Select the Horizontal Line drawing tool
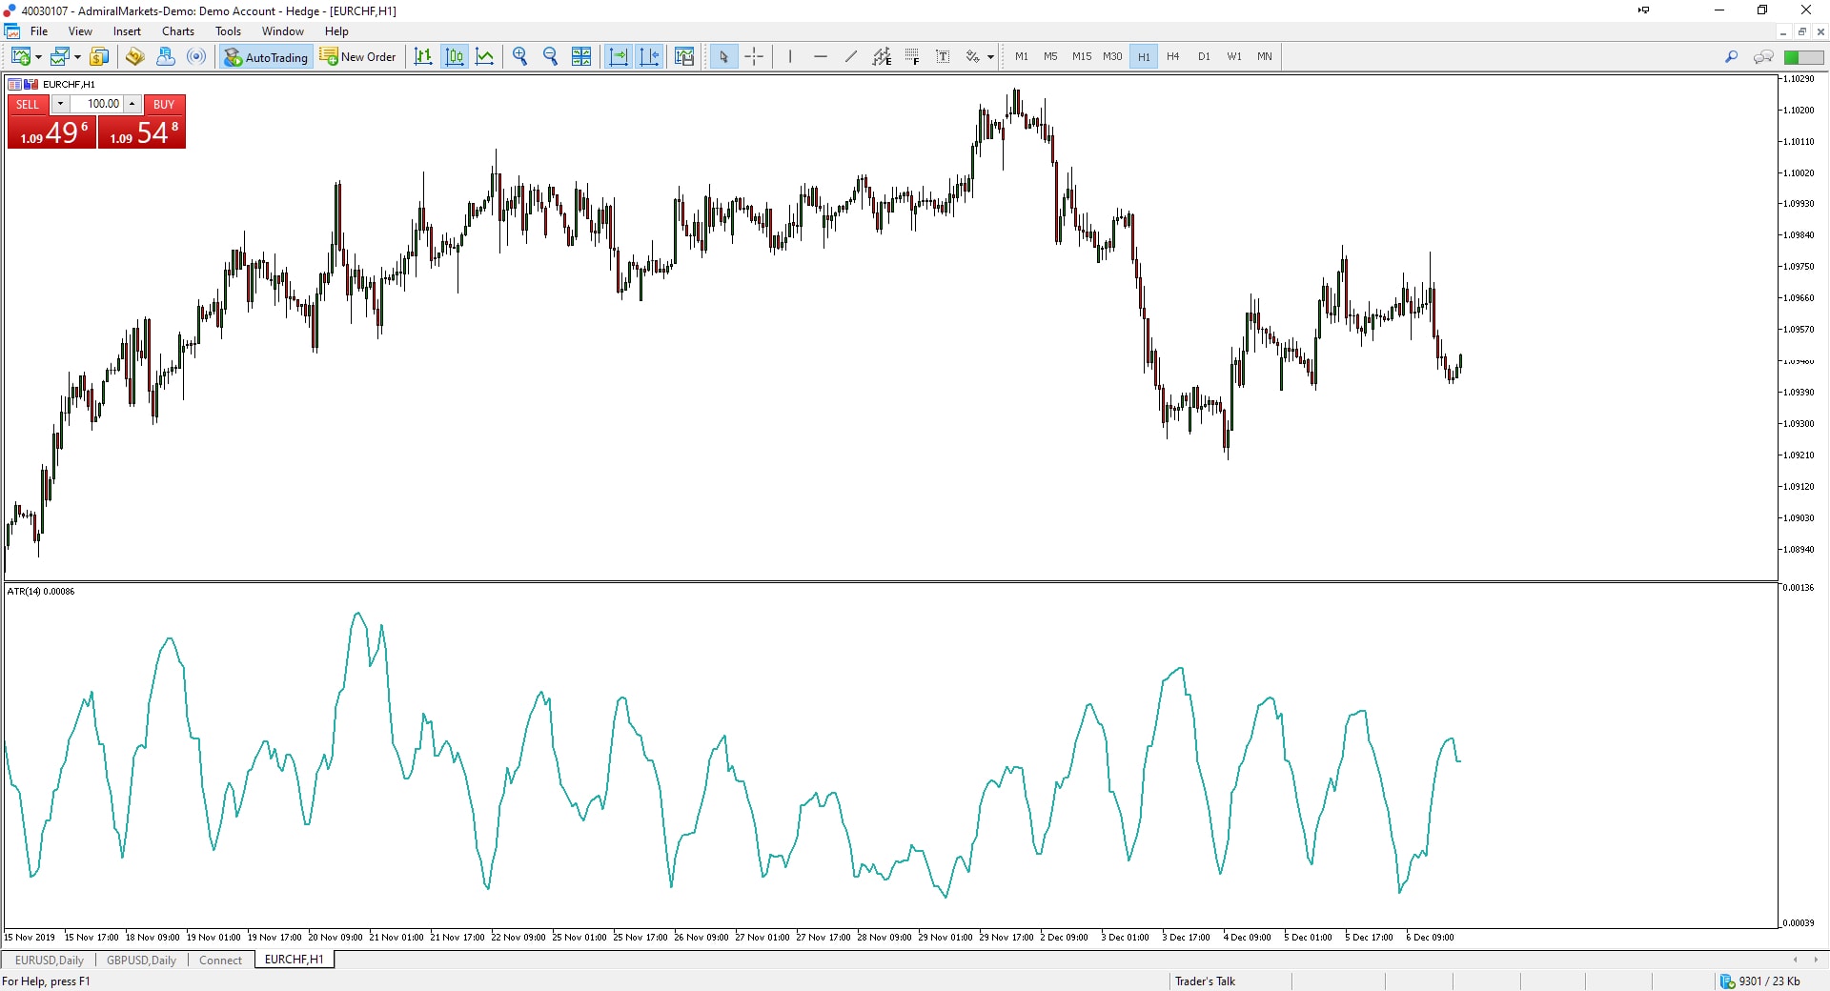Image resolution: width=1830 pixels, height=991 pixels. coord(821,57)
